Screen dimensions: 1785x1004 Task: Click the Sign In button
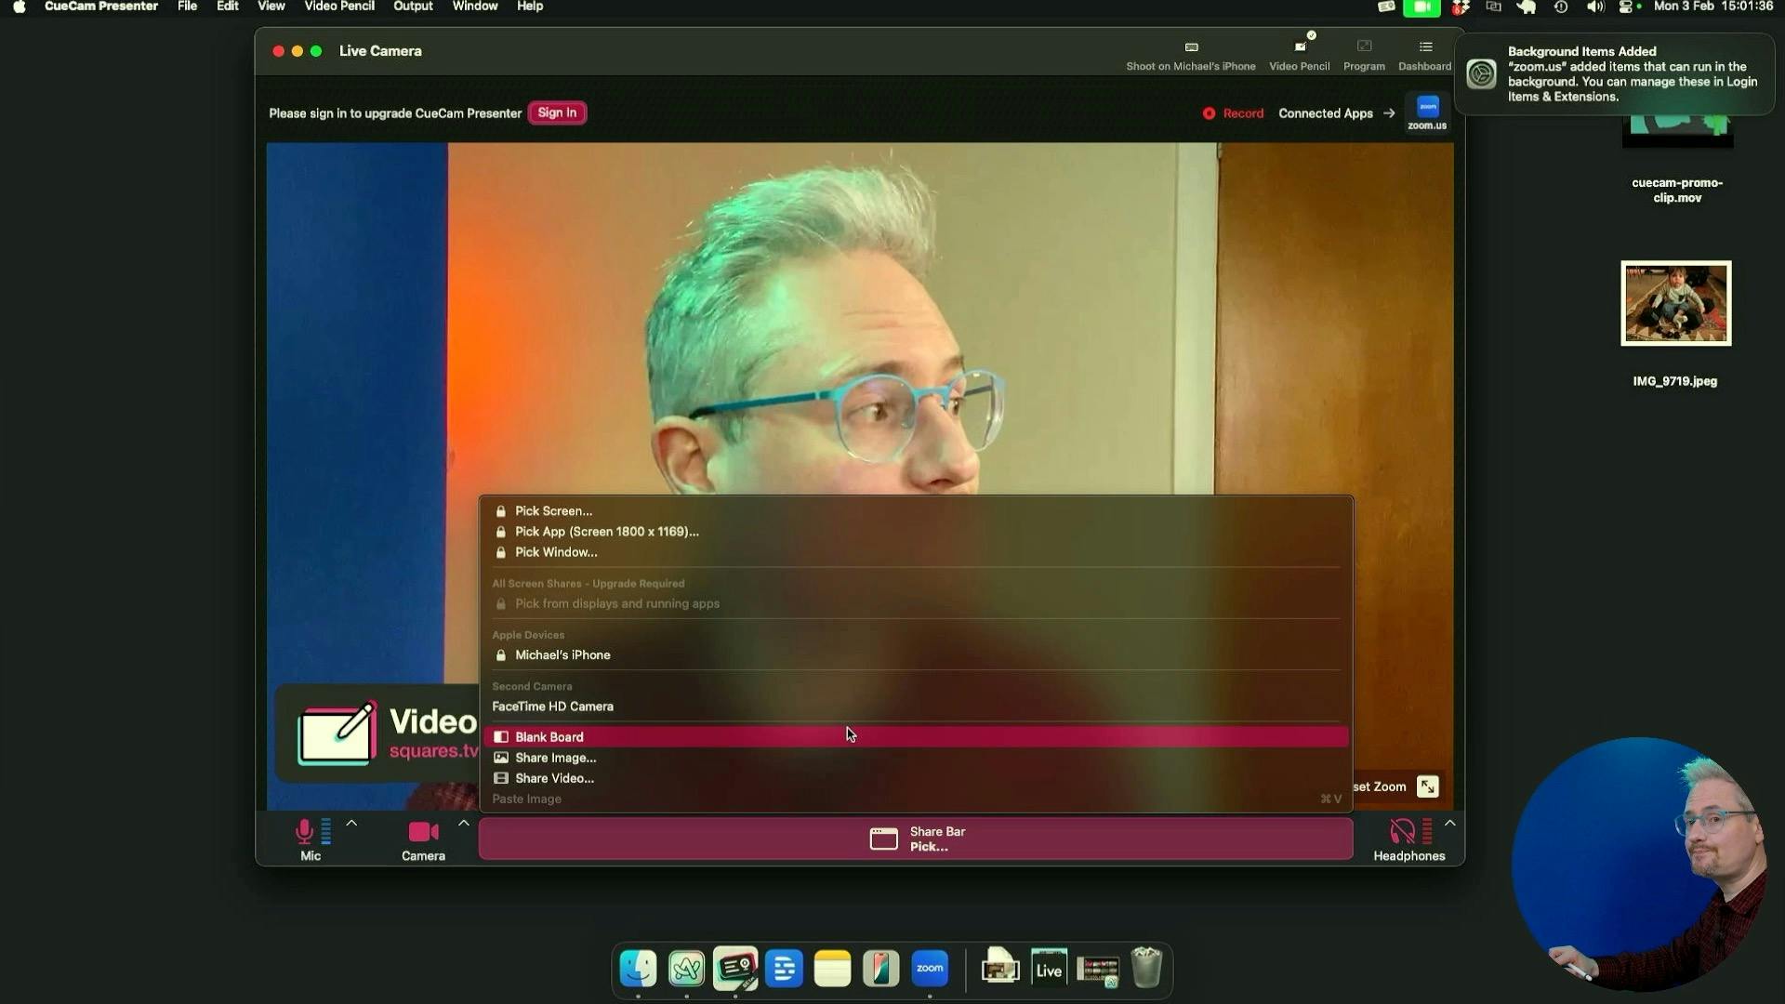click(x=557, y=112)
